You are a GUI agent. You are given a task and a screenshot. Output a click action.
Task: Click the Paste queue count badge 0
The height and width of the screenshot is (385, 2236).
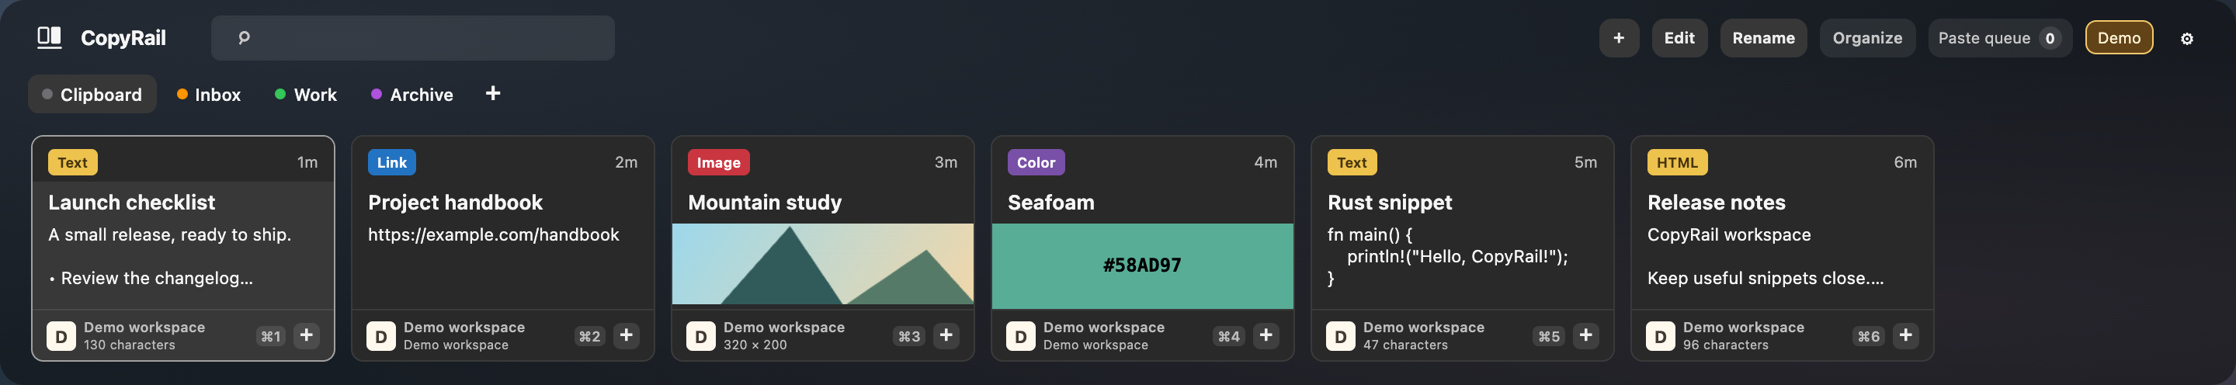point(2050,38)
